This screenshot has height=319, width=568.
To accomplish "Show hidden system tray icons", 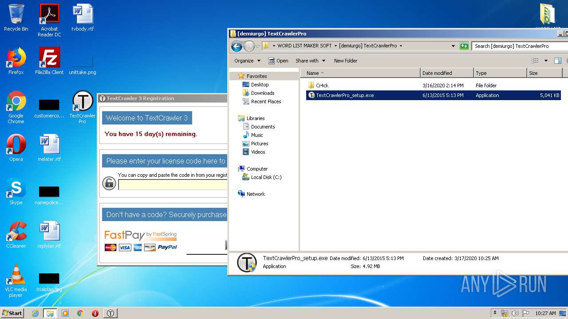I will [495, 313].
